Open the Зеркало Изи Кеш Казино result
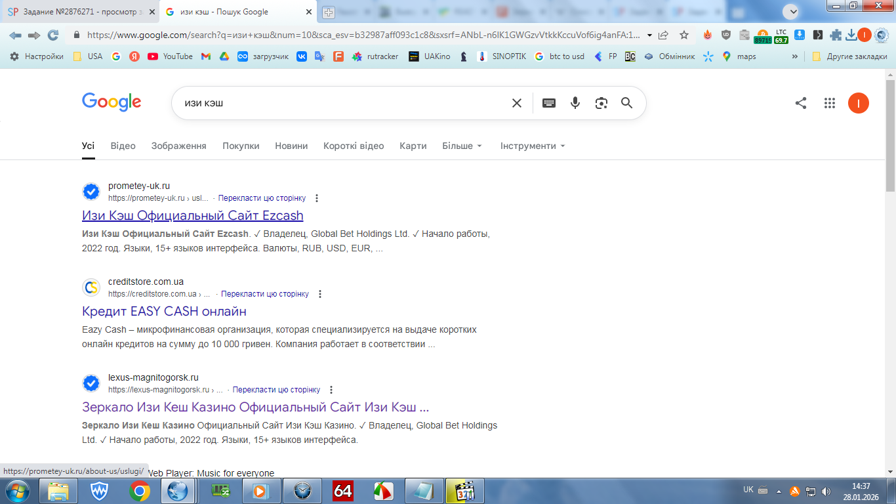Image resolution: width=896 pixels, height=504 pixels. 256,407
